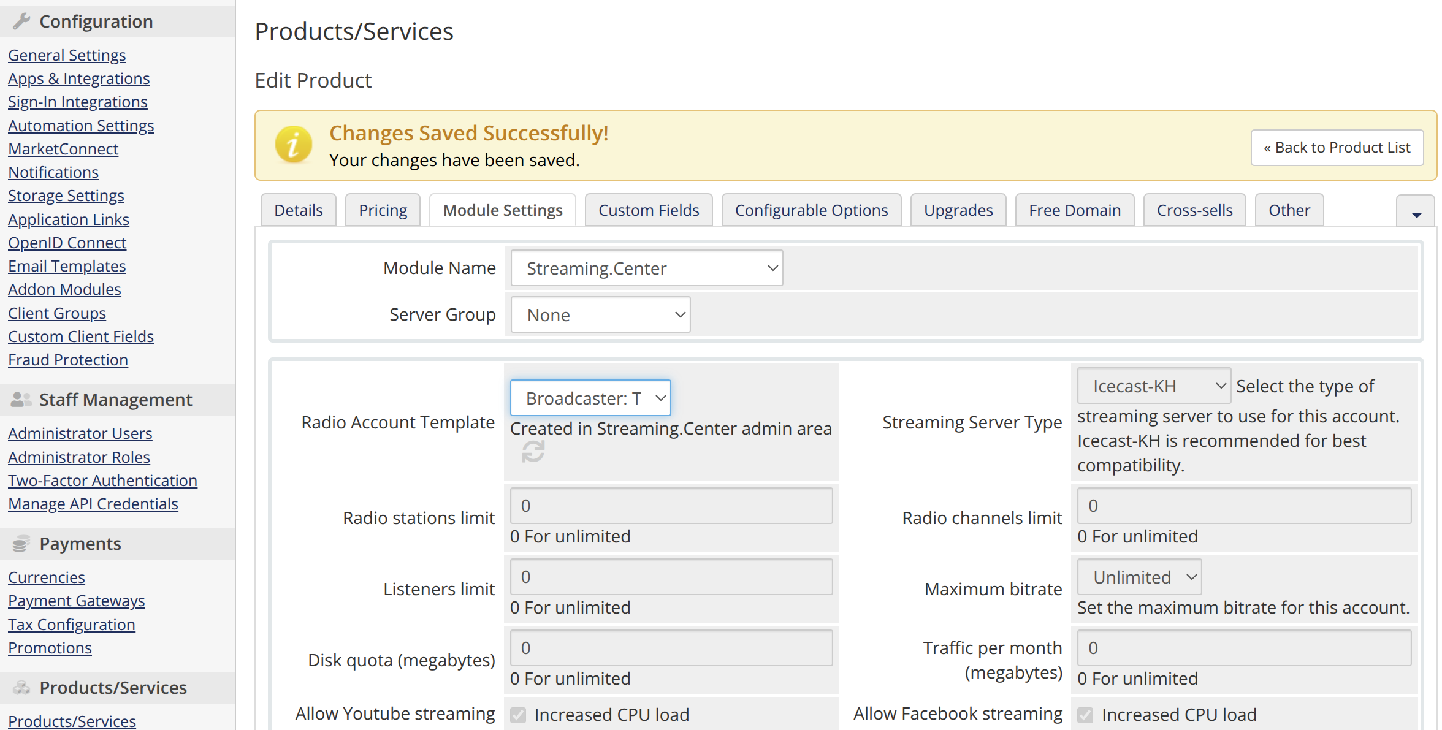Click Back to Product List button
The height and width of the screenshot is (730, 1442).
pyautogui.click(x=1337, y=148)
